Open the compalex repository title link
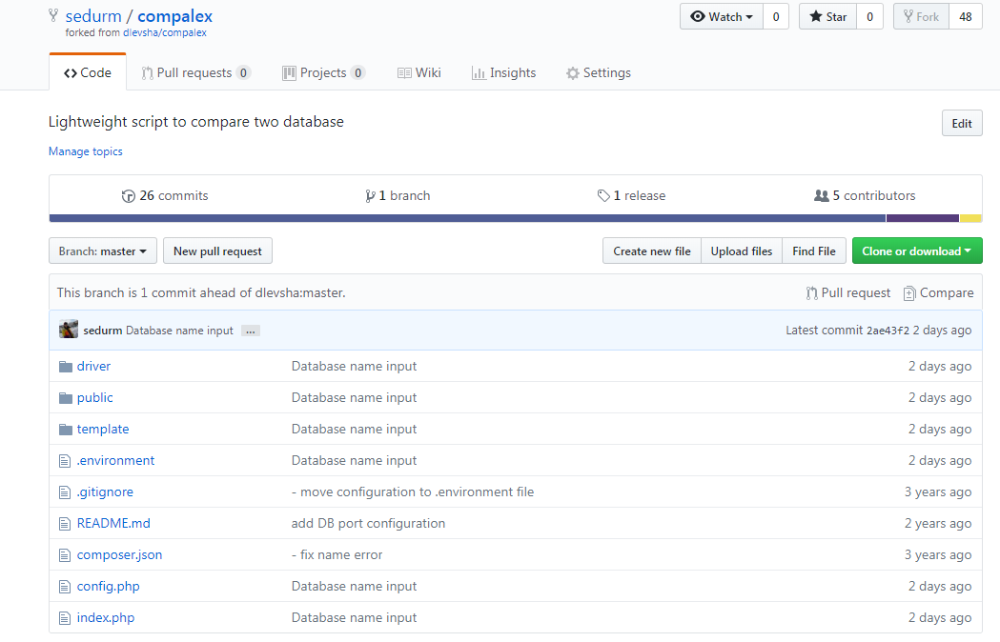The image size is (1000, 642). (x=174, y=16)
